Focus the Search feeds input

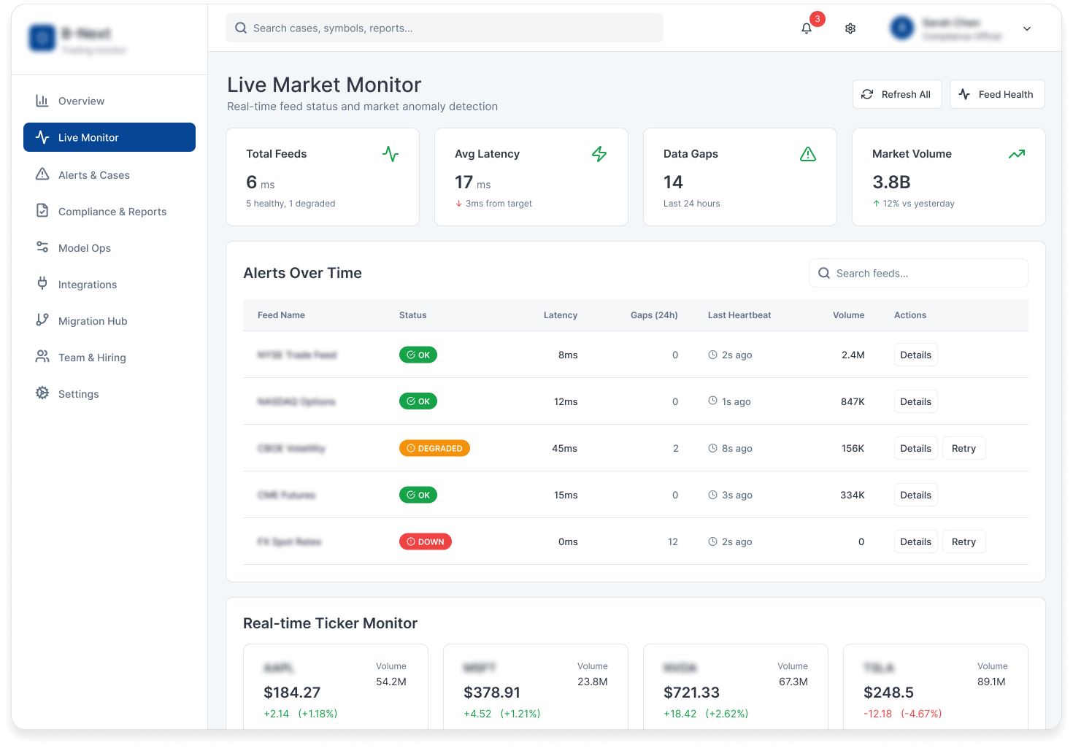918,273
